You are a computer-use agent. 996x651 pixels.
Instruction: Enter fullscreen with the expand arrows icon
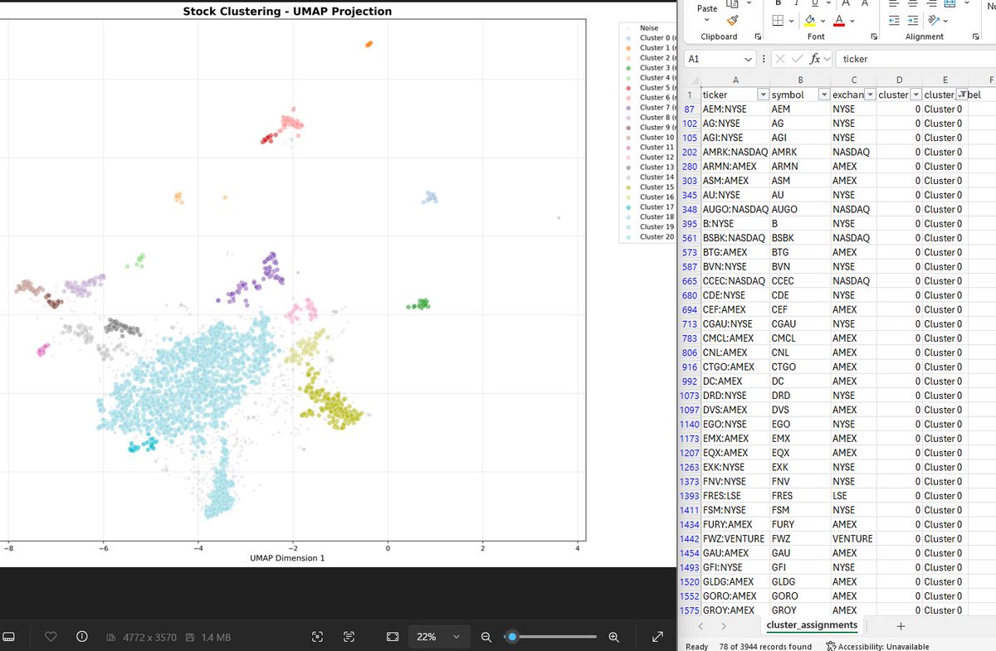pos(657,637)
